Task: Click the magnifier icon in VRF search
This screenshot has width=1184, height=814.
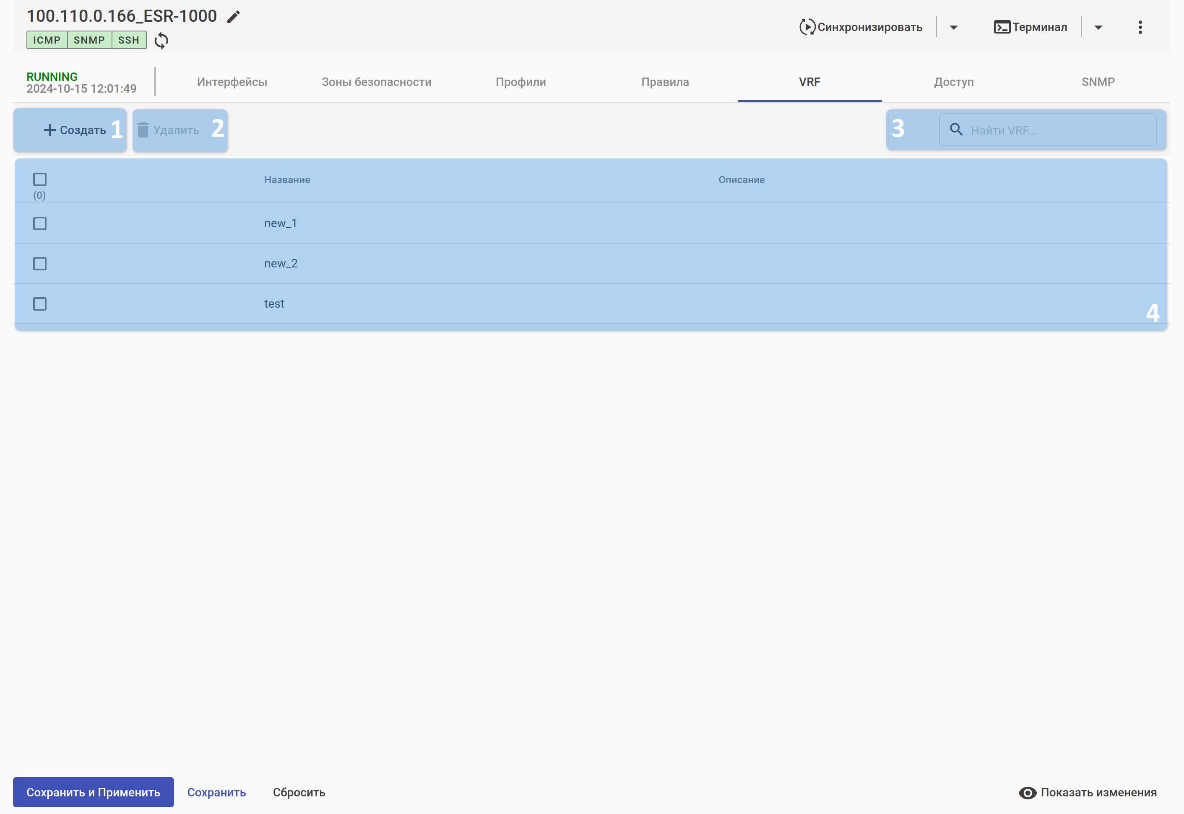Action: coord(956,130)
